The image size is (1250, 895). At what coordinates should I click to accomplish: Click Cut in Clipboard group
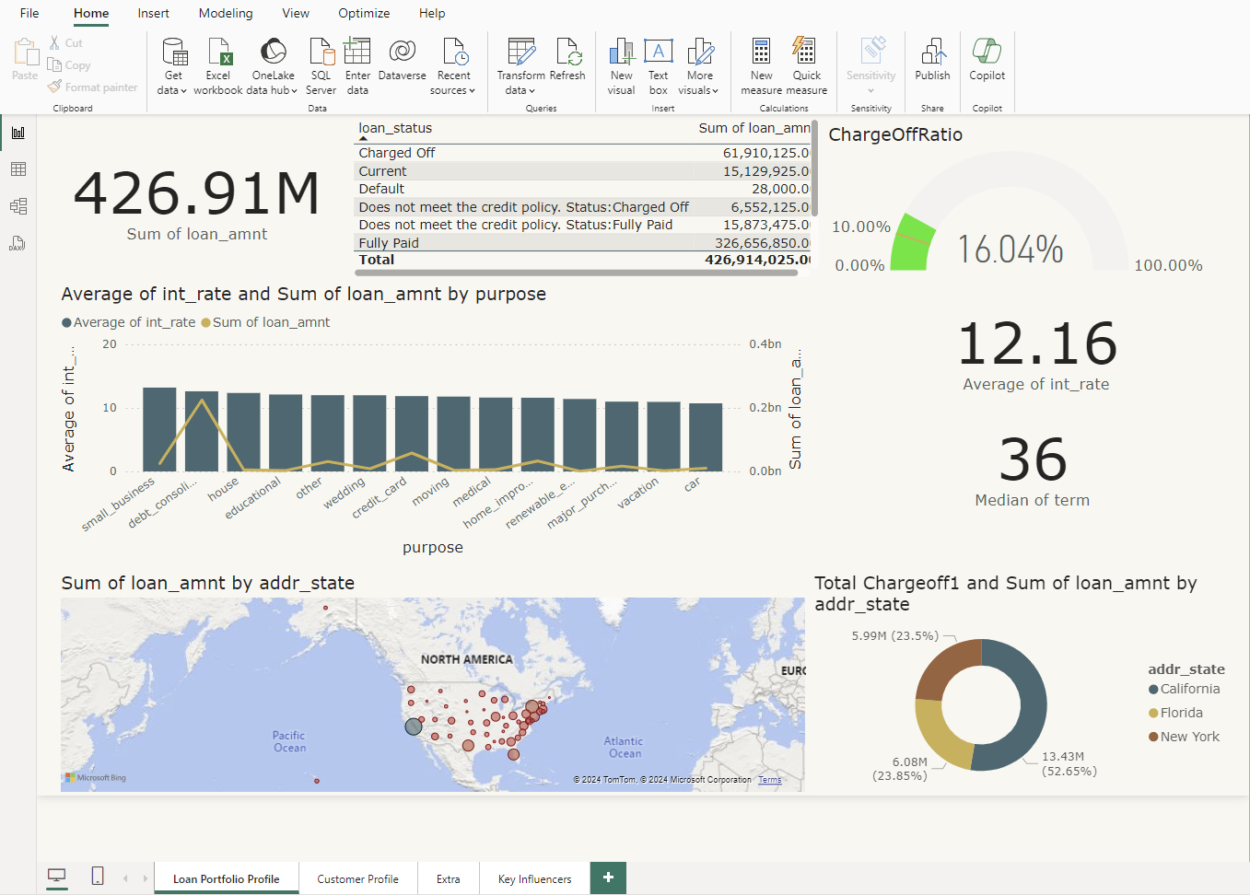(65, 43)
